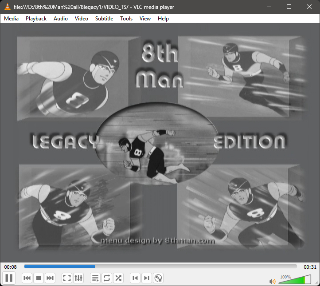Expand the Audio menu
The width and height of the screenshot is (320, 286).
pyautogui.click(x=61, y=19)
